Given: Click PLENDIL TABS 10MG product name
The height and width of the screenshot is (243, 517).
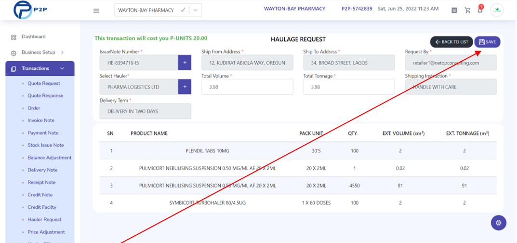Looking at the screenshot, I should (x=207, y=151).
